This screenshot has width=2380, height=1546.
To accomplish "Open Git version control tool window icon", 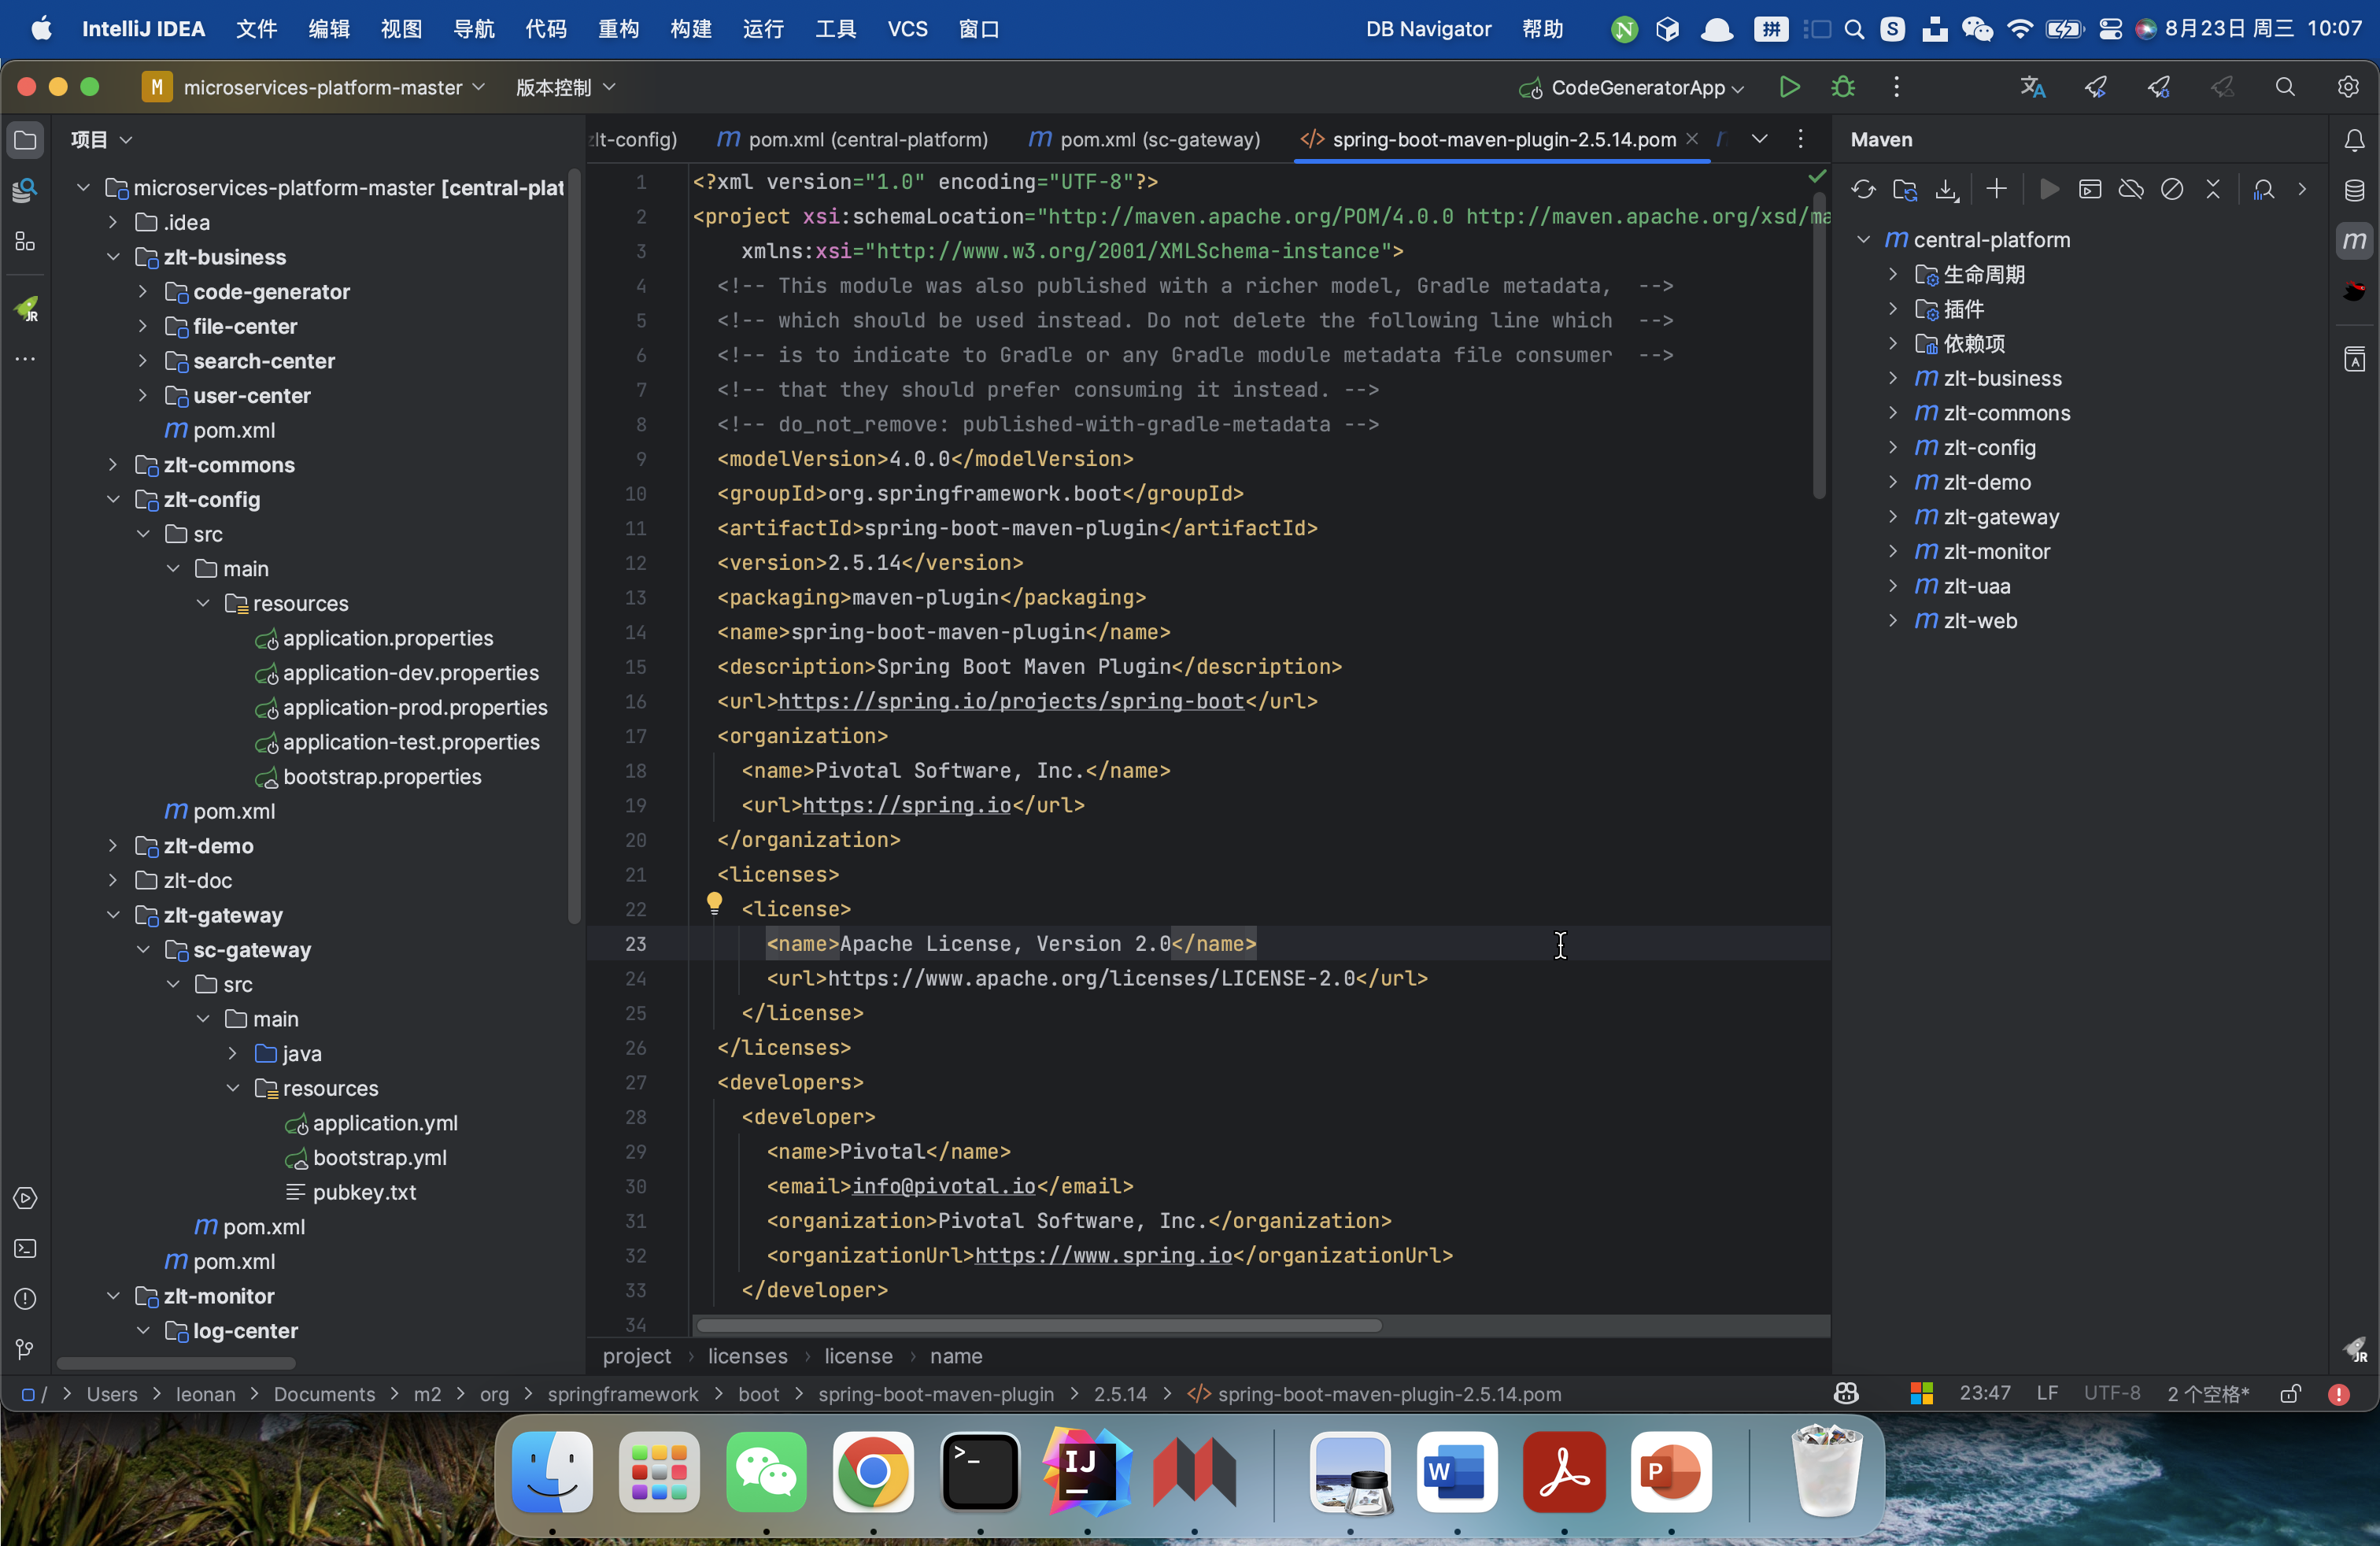I will (x=26, y=1349).
